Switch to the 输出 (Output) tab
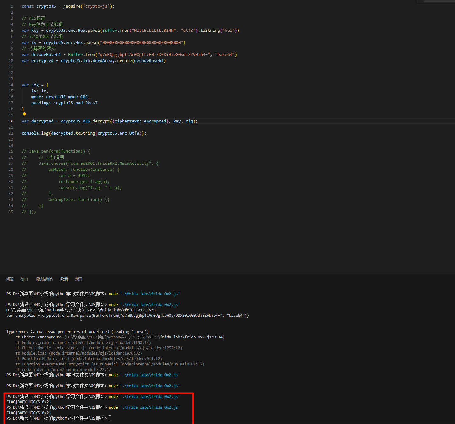455x424 pixels. pyautogui.click(x=24, y=279)
